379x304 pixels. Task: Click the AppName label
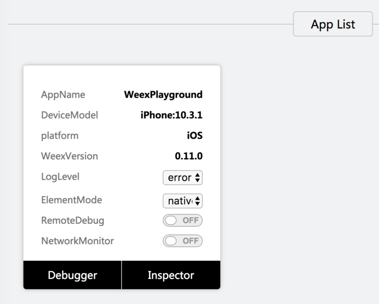pyautogui.click(x=63, y=95)
